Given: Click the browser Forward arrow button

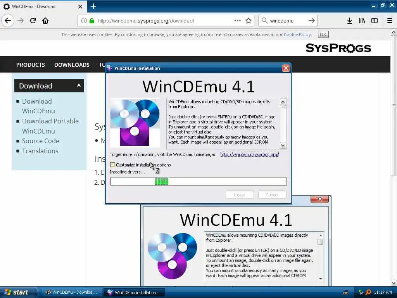Looking at the screenshot, I should pyautogui.click(x=21, y=21).
